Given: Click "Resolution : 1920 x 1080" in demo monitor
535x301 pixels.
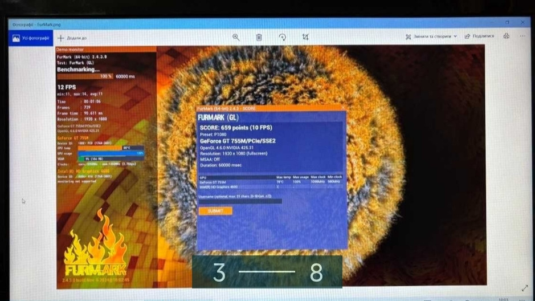Looking at the screenshot, I should point(82,119).
